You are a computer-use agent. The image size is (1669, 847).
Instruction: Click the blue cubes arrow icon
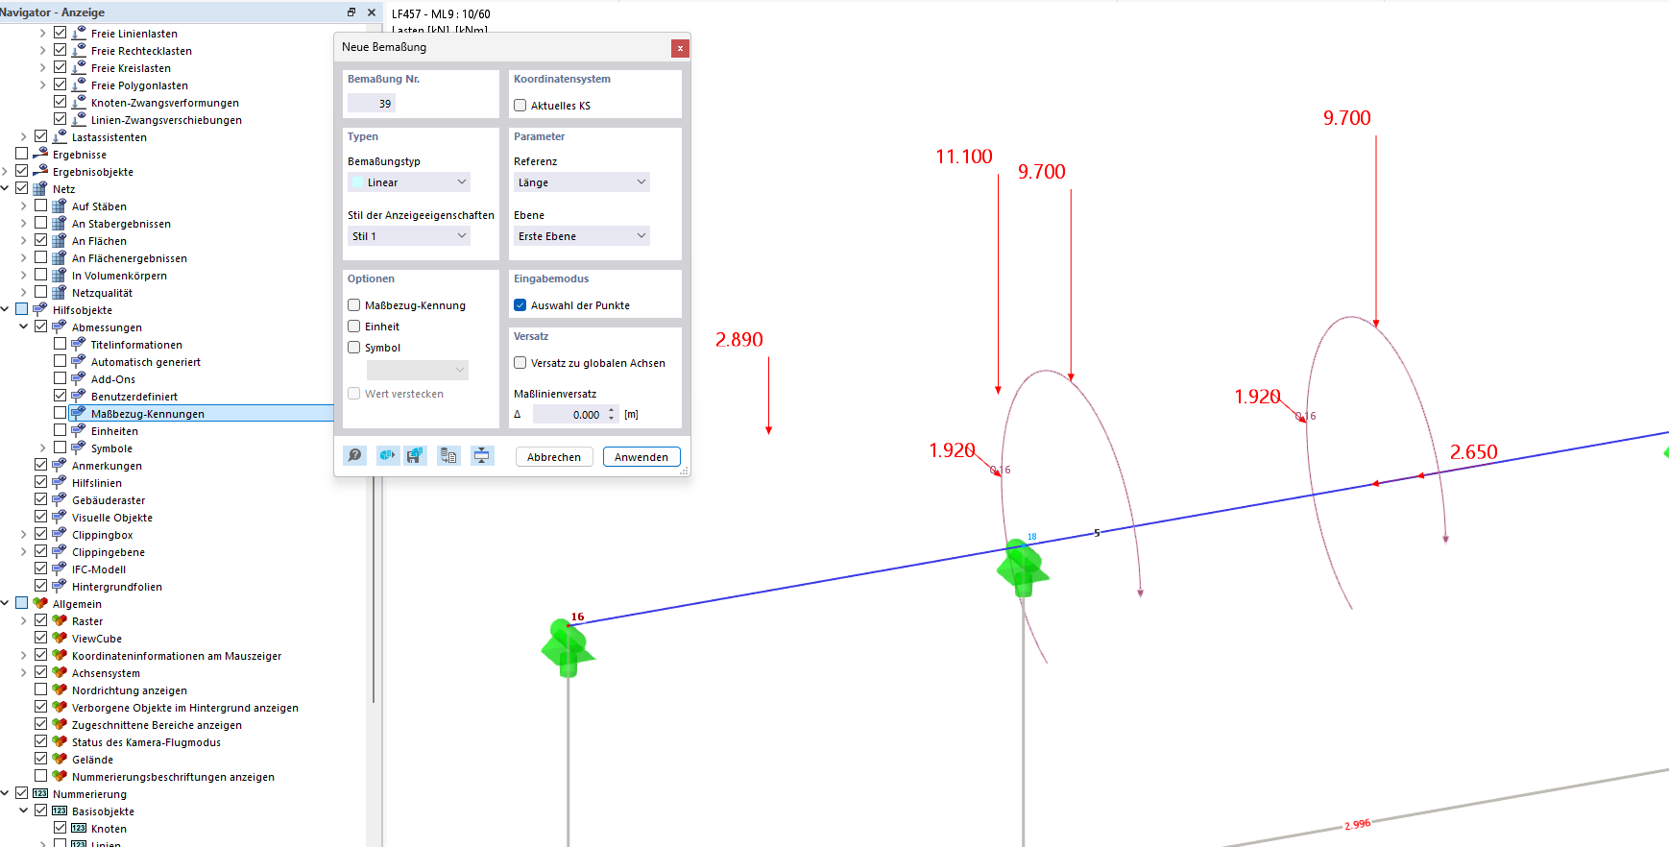coord(387,455)
